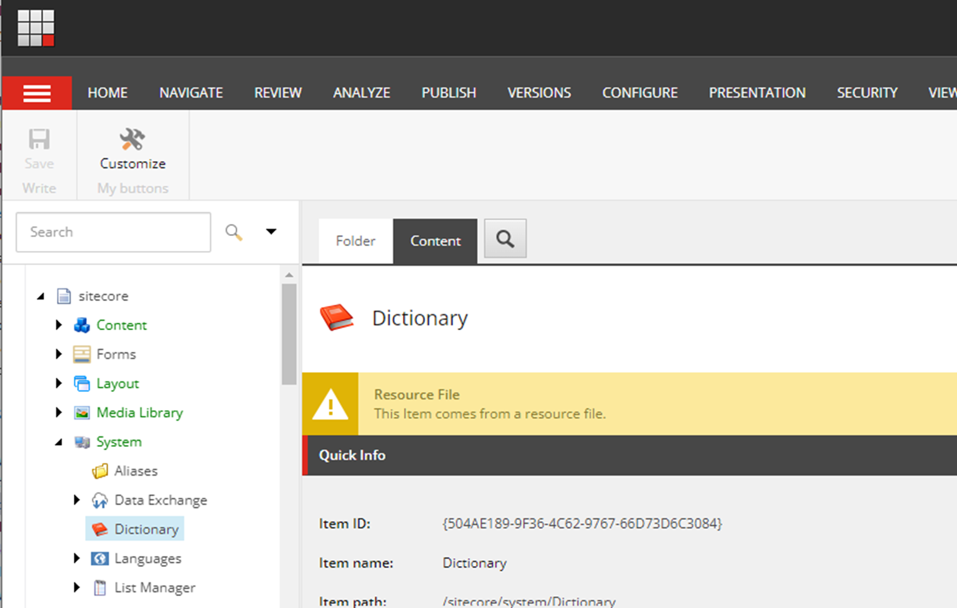Screen dimensions: 957x608
Task: Open the REVIEW ribbon tab
Action: [278, 93]
